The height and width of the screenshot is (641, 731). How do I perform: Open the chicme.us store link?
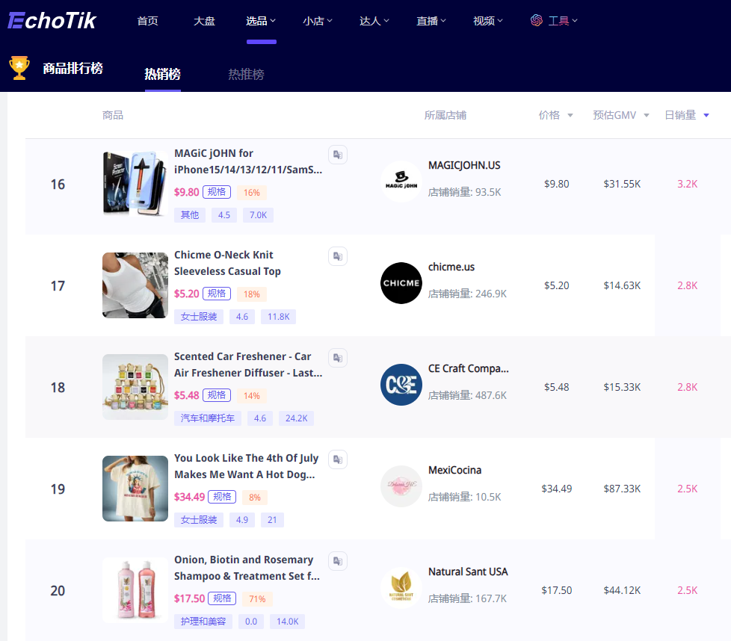pos(451,267)
